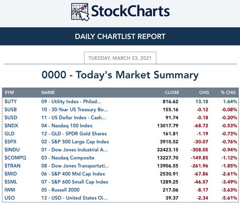
Task: Open the $UTY symbol link
Action: pos(10,102)
